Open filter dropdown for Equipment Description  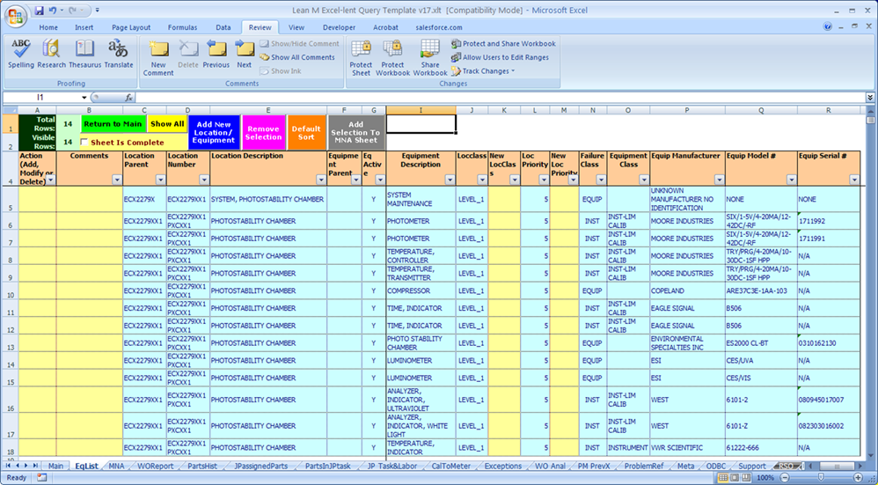pos(450,180)
